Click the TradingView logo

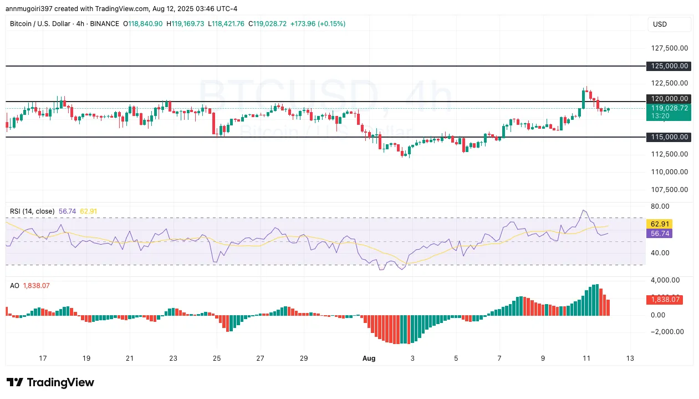coord(50,382)
